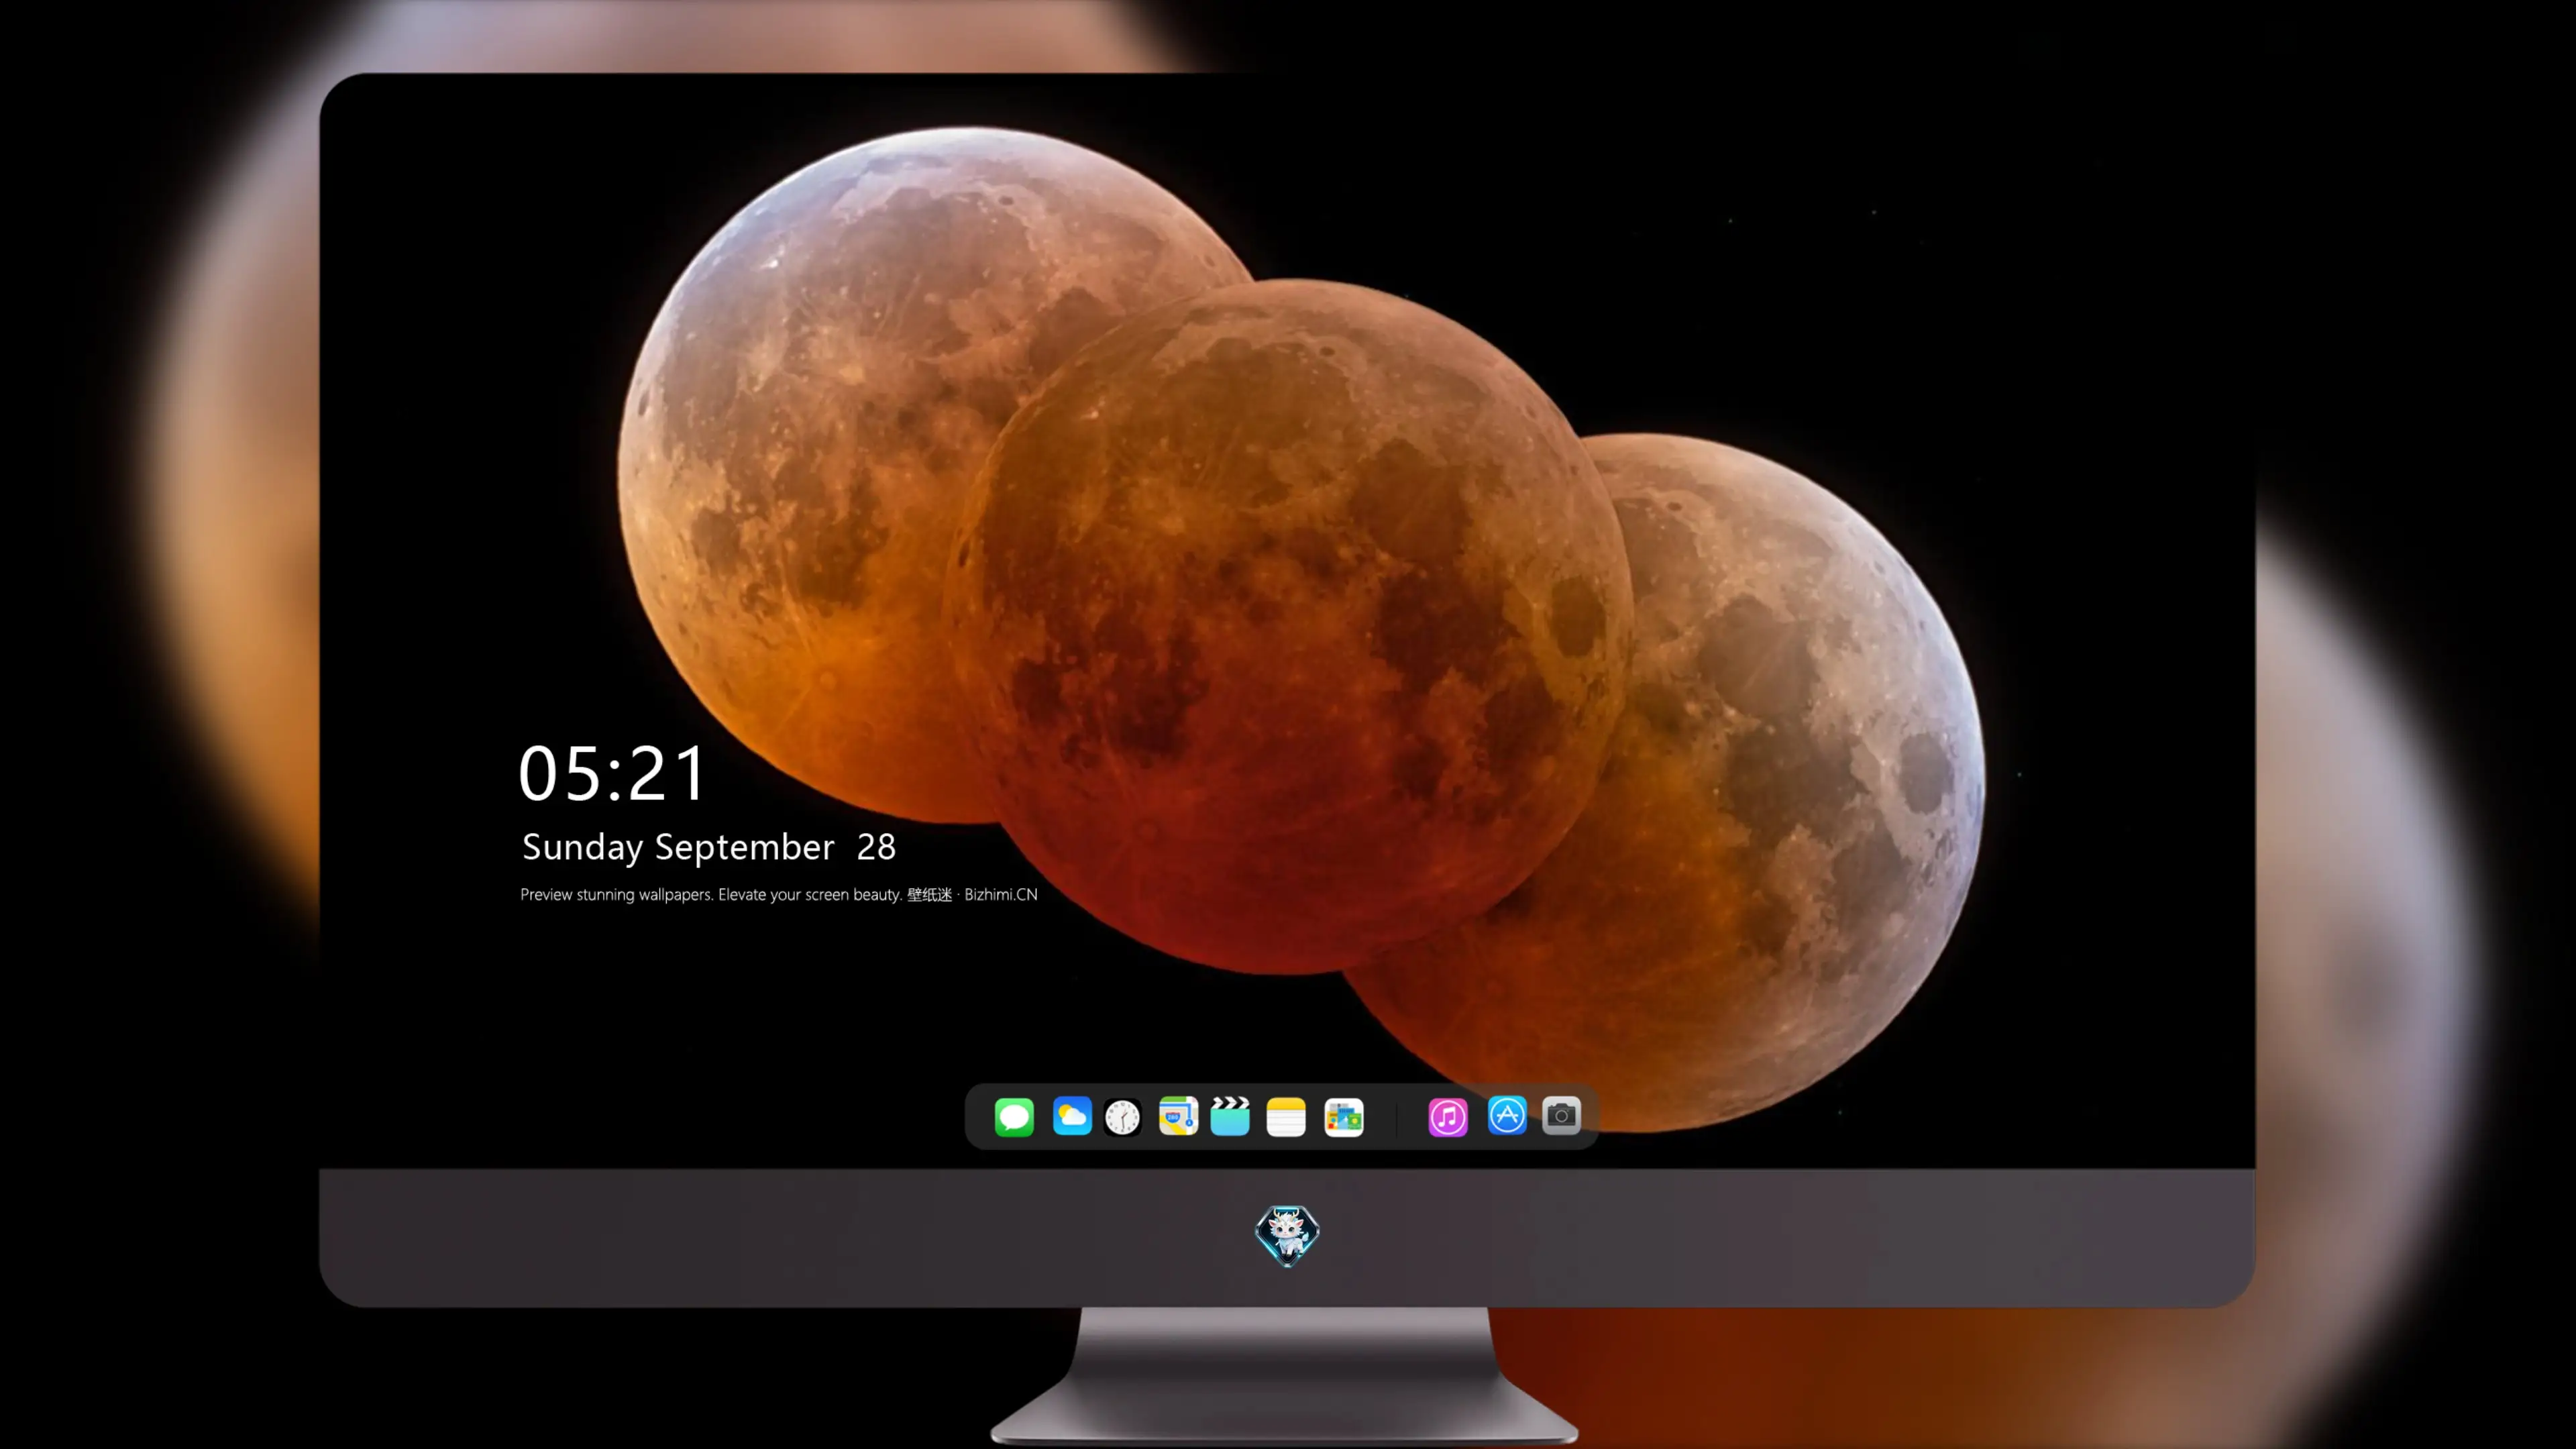Open the clapperboard Videos app in the dock
This screenshot has height=1449, width=2576.
click(x=1230, y=1116)
